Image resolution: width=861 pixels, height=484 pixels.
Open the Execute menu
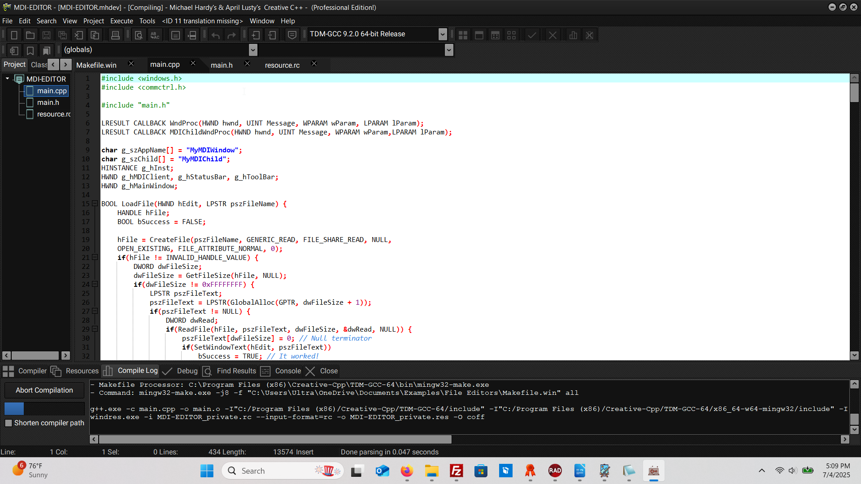point(122,21)
